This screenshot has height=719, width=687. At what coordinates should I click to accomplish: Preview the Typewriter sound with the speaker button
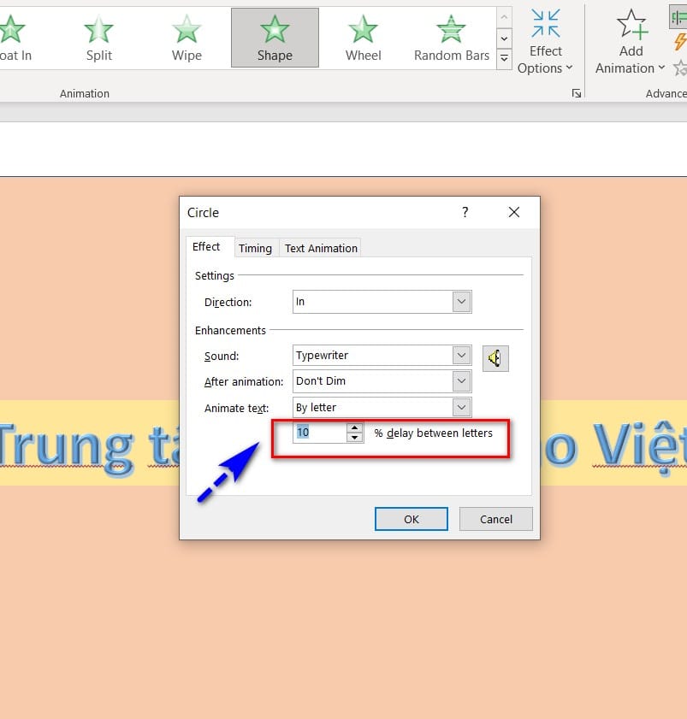click(x=495, y=358)
